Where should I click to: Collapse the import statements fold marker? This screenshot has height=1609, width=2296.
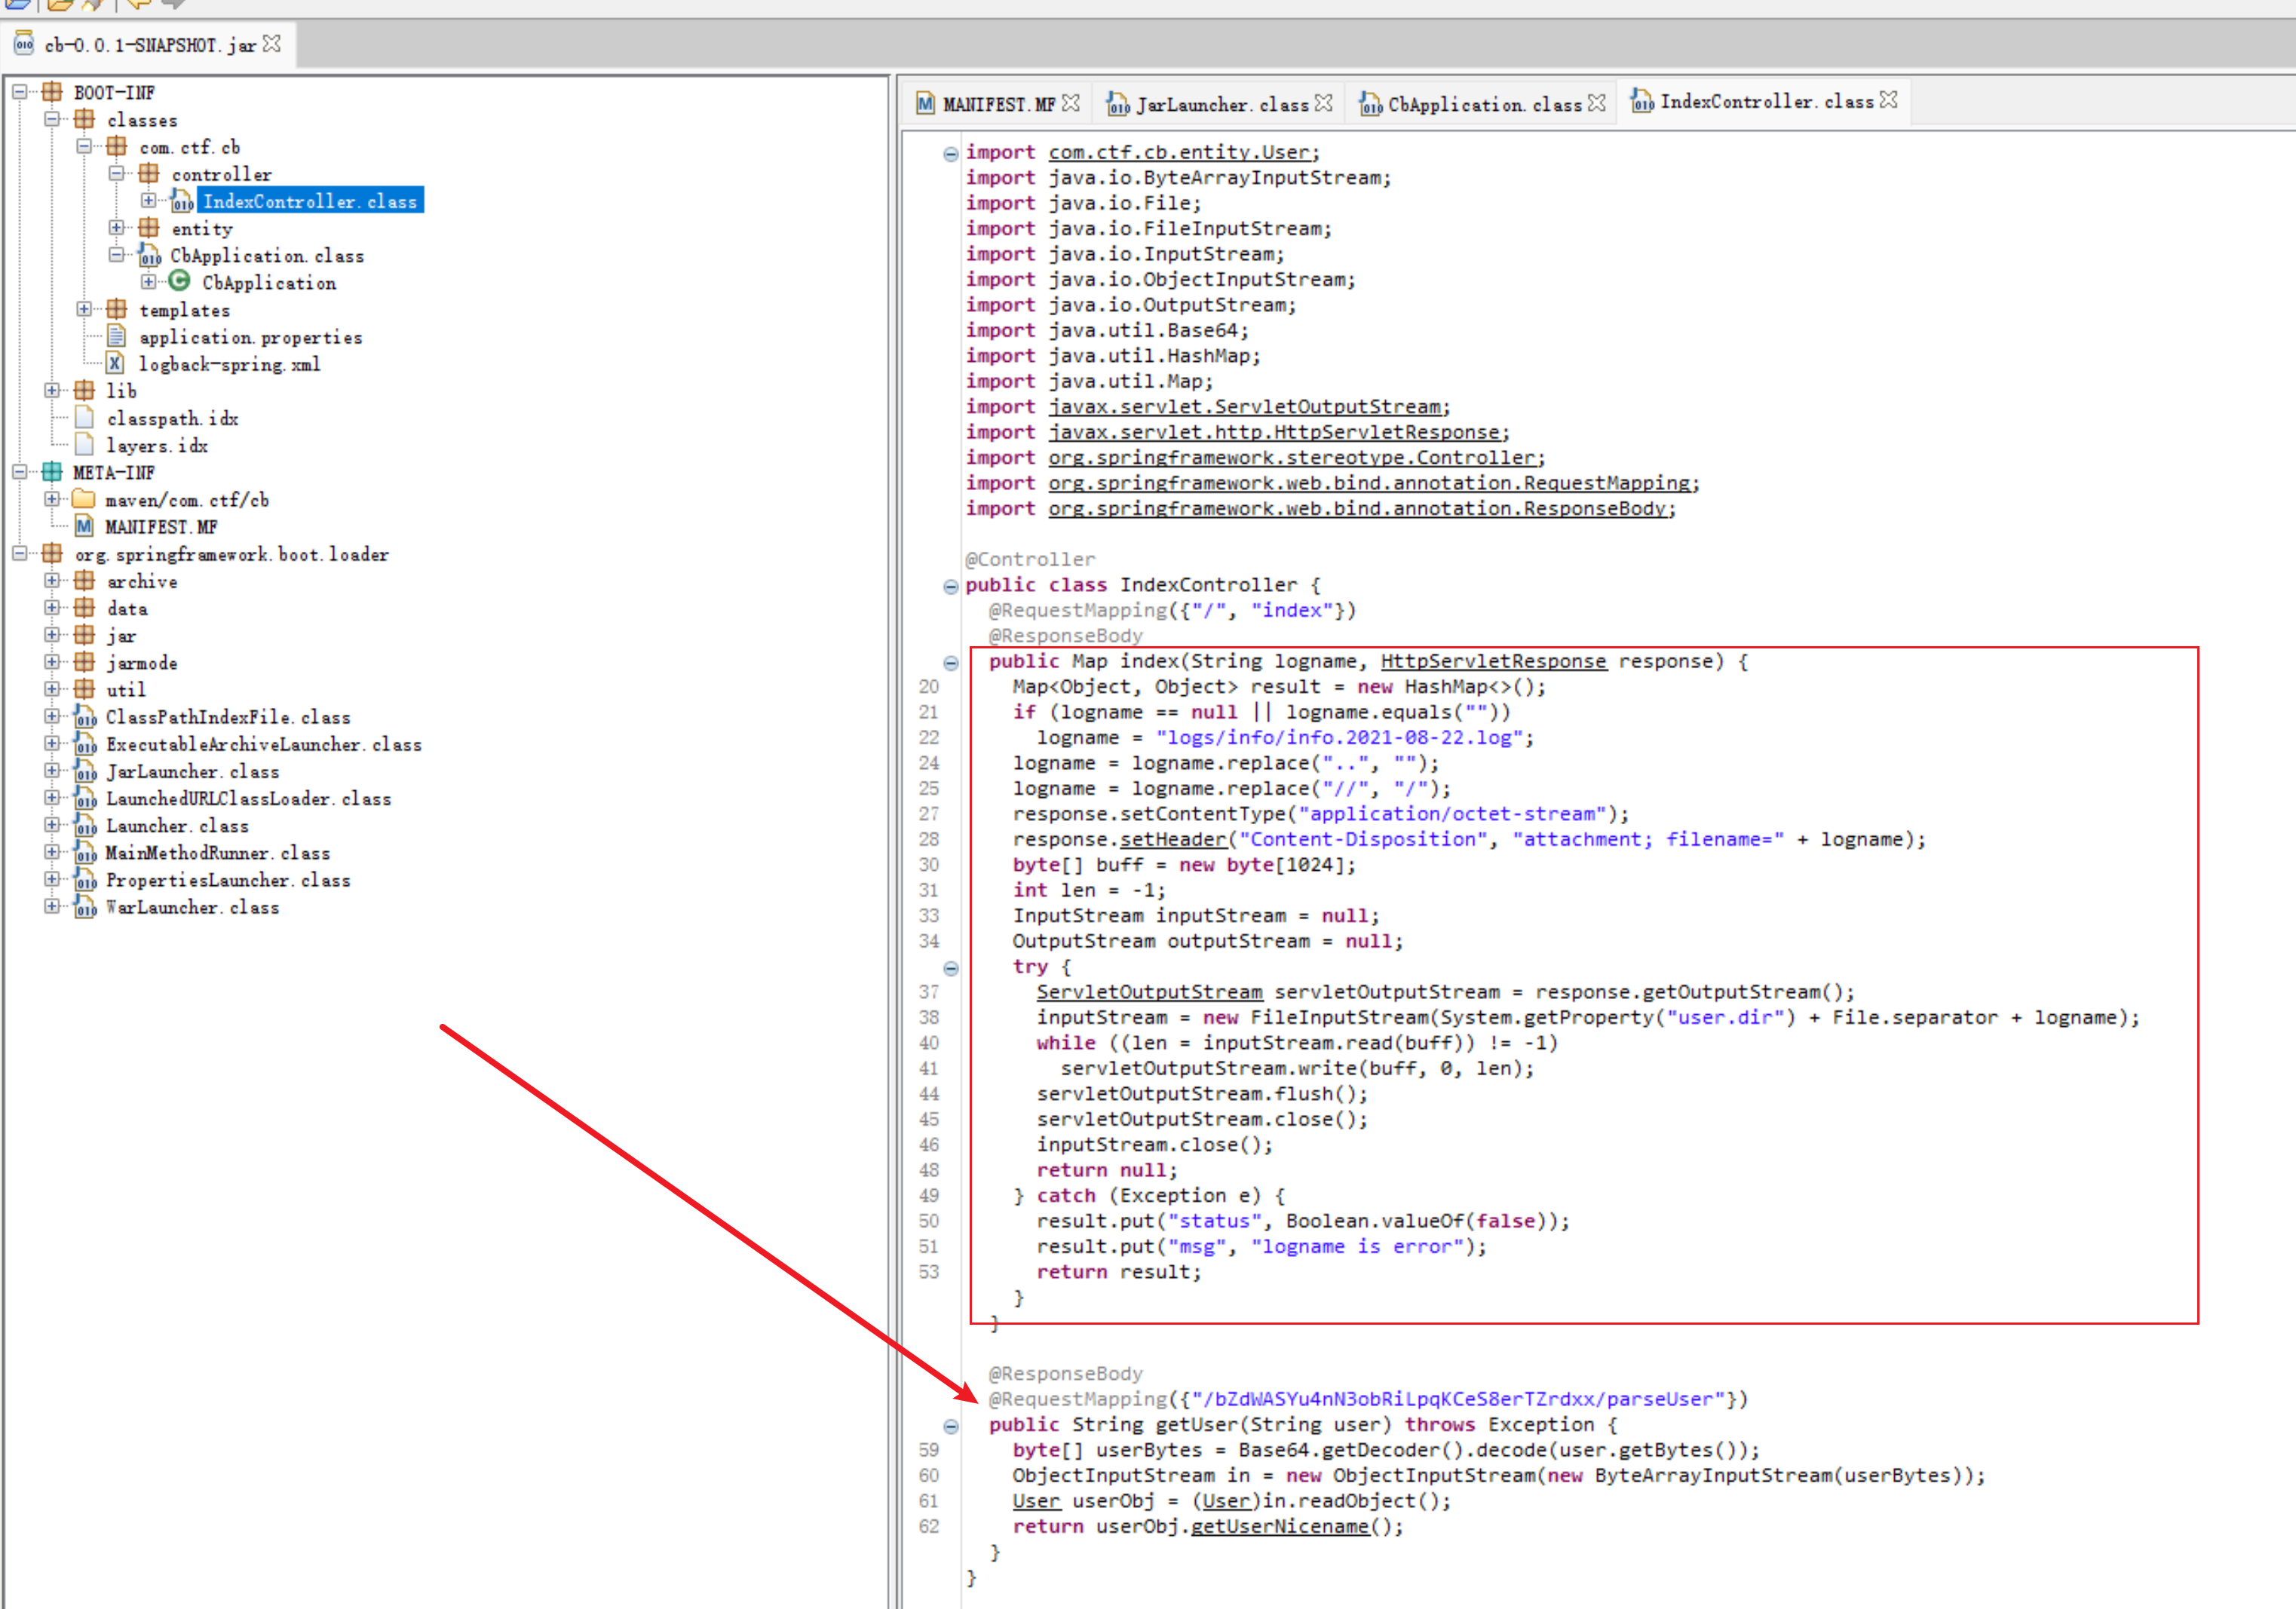[x=950, y=153]
